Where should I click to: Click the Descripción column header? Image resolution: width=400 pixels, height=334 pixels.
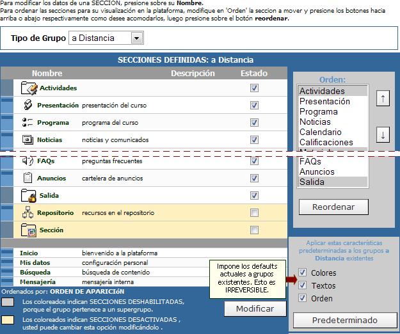pos(193,73)
